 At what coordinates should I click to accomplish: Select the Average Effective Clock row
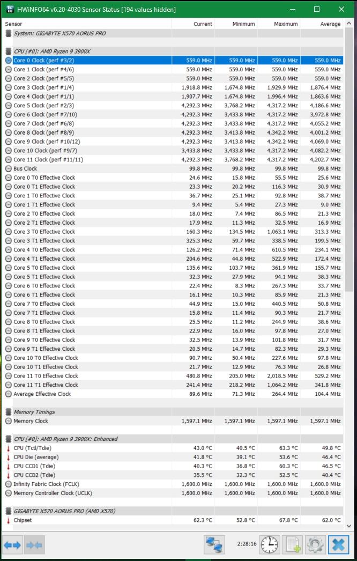pos(42,394)
